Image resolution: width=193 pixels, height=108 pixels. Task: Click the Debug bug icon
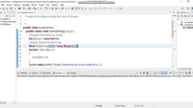point(24,8)
